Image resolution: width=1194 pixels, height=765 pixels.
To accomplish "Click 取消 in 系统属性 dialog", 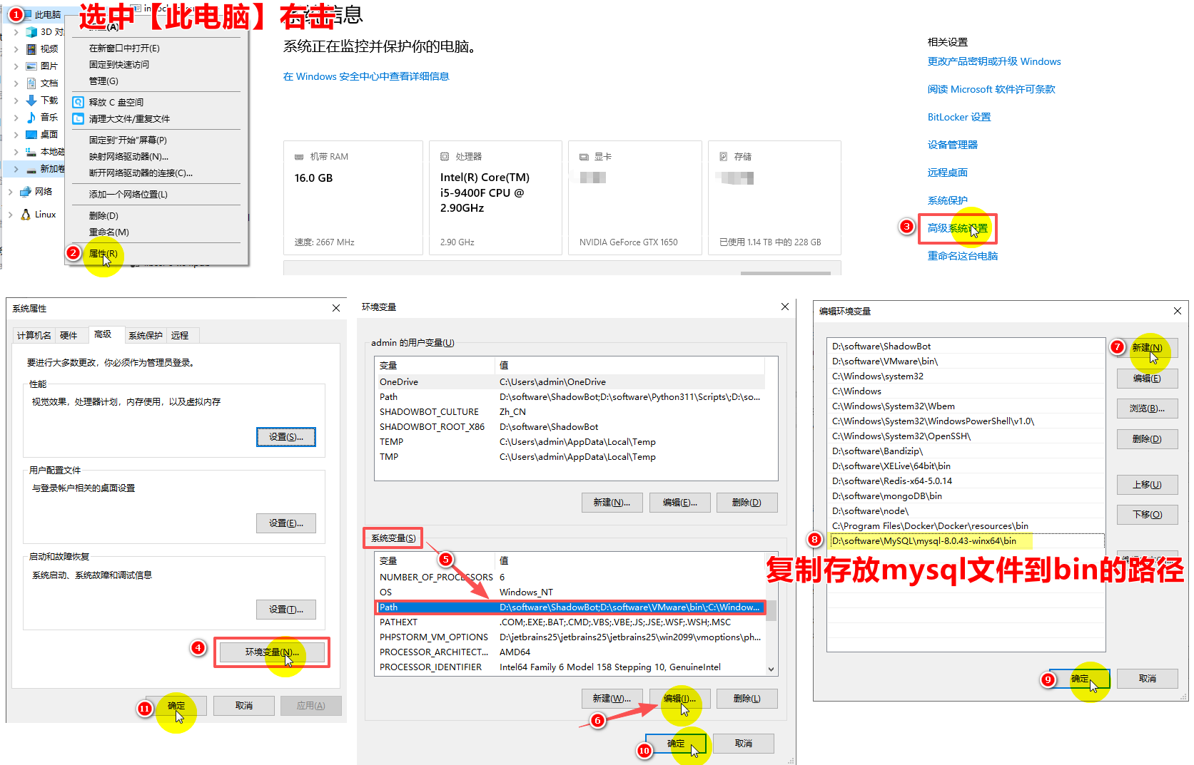I will tap(244, 706).
